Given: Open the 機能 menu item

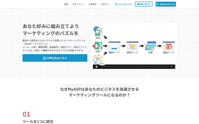Looking at the screenshot, I should 66,4.
